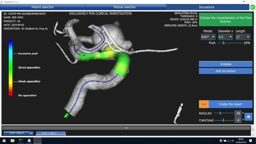256x144 pixels.
Task: Open the terminal window taskbar icon
Action: 21,141
